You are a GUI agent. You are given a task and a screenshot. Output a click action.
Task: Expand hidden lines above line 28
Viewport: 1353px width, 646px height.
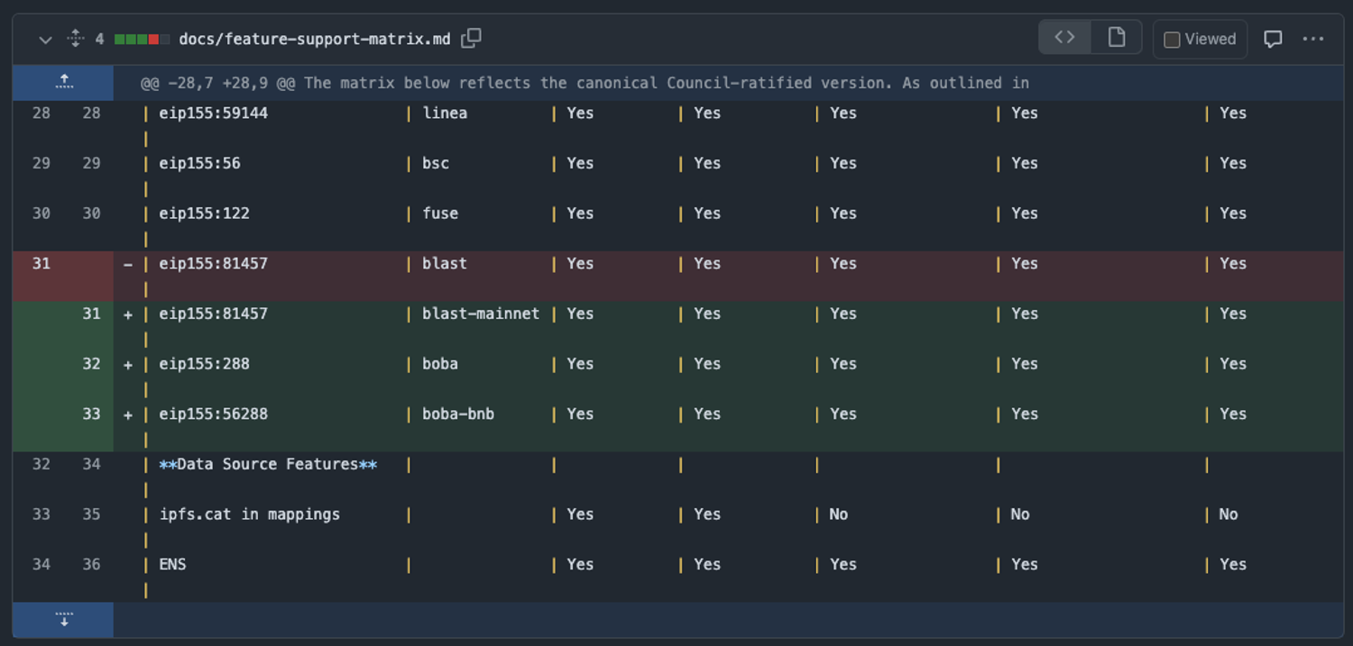tap(64, 82)
